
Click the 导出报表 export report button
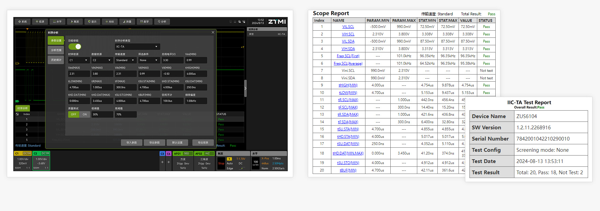coord(203,143)
